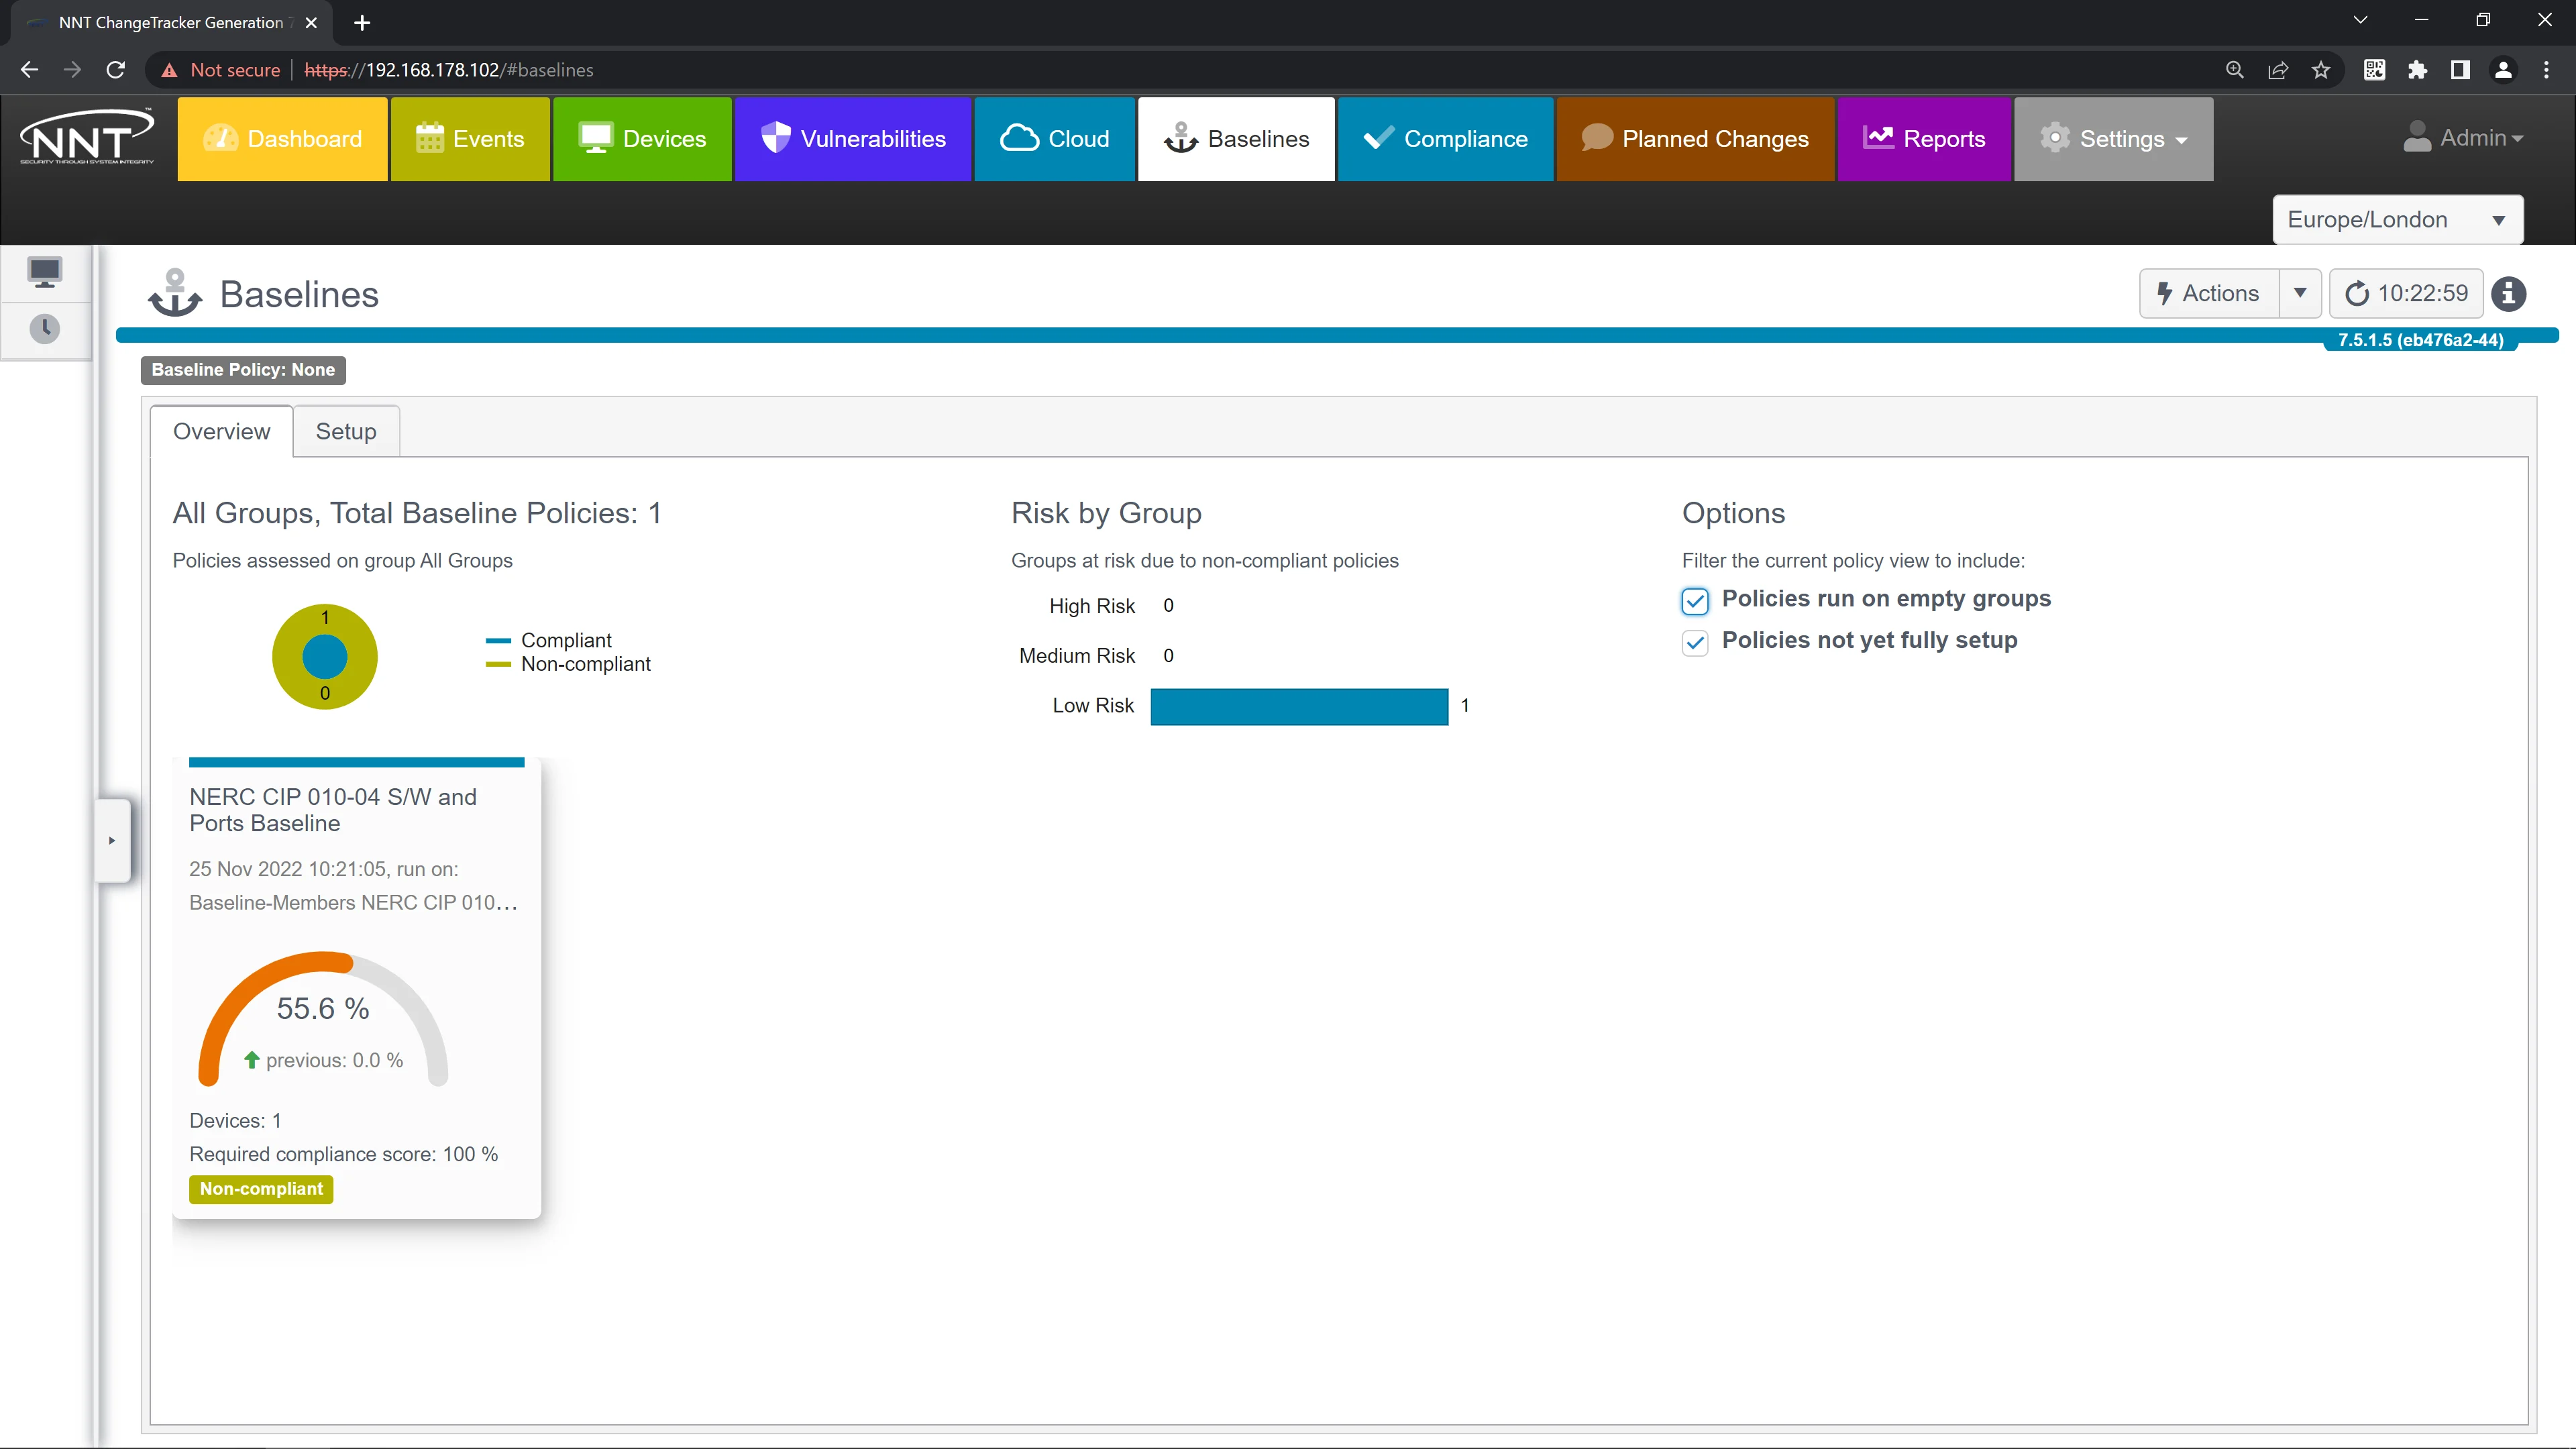Open the Admin user menu
Viewport: 2576px width, 1449px height.
click(2464, 138)
